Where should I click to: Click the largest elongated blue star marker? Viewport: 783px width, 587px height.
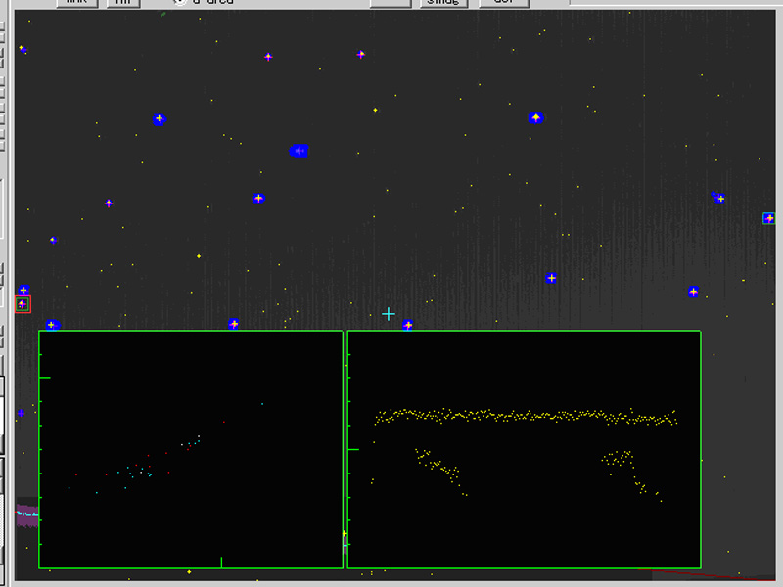click(299, 151)
